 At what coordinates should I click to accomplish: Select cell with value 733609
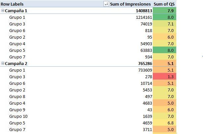click(x=145, y=70)
